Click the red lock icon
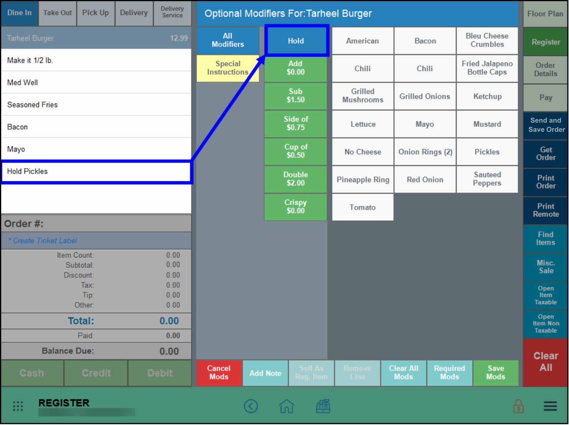 [519, 406]
